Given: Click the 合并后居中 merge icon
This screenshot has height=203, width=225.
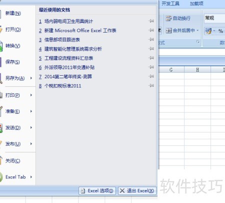Looking at the screenshot, I should [x=168, y=31].
